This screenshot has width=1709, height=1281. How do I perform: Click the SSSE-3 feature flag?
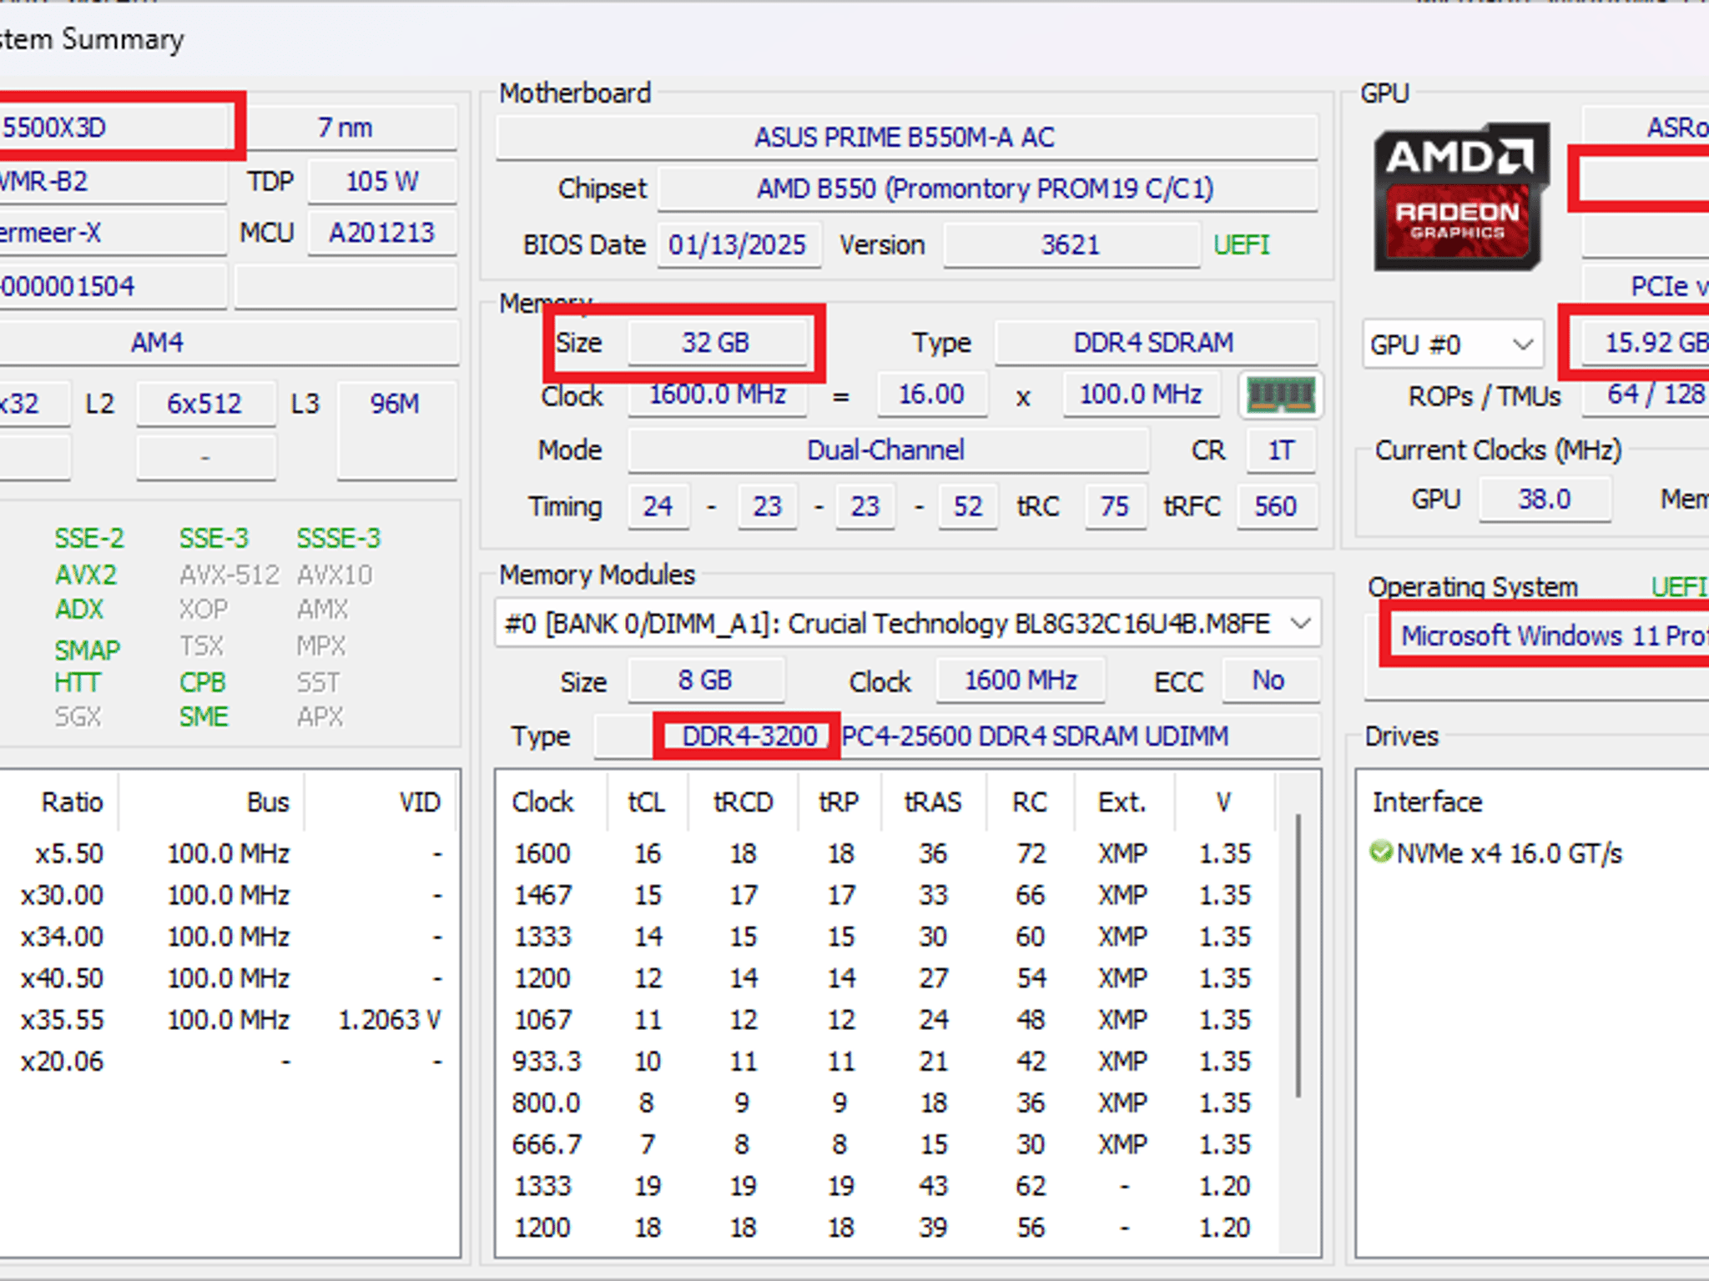click(339, 538)
